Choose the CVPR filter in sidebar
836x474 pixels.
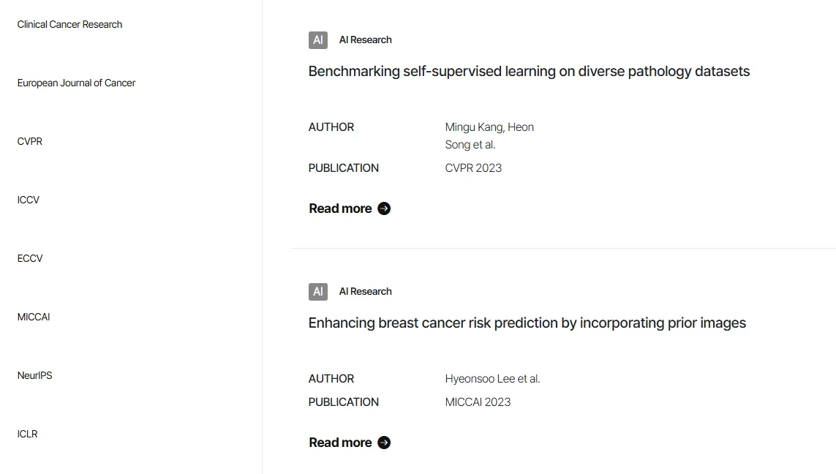[30, 141]
